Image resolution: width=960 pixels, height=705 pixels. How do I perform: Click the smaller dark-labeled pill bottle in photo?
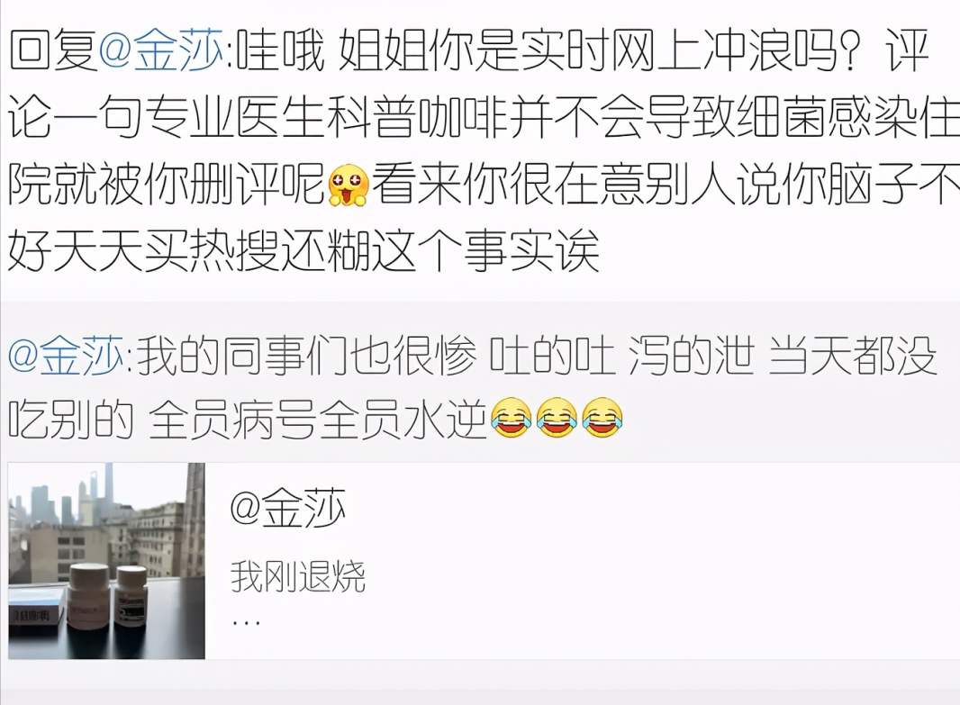point(131,597)
